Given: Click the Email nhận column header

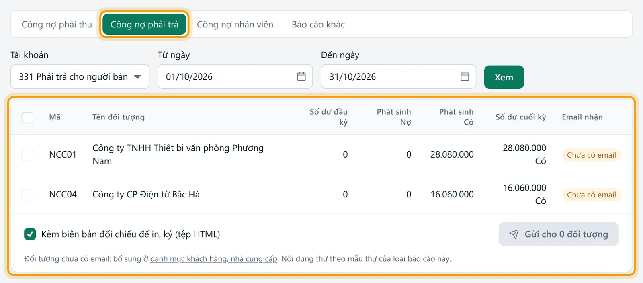Looking at the screenshot, I should tap(582, 117).
